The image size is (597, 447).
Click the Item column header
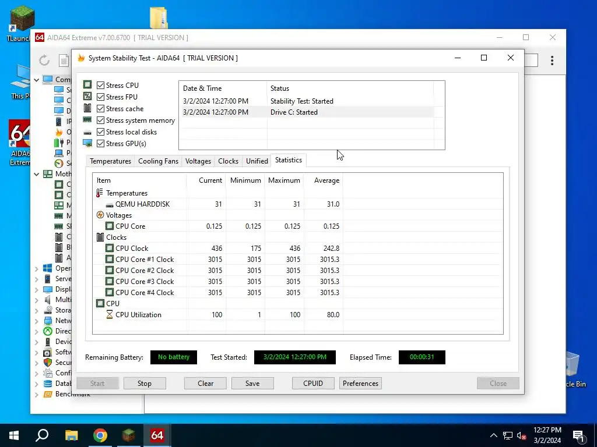point(139,180)
